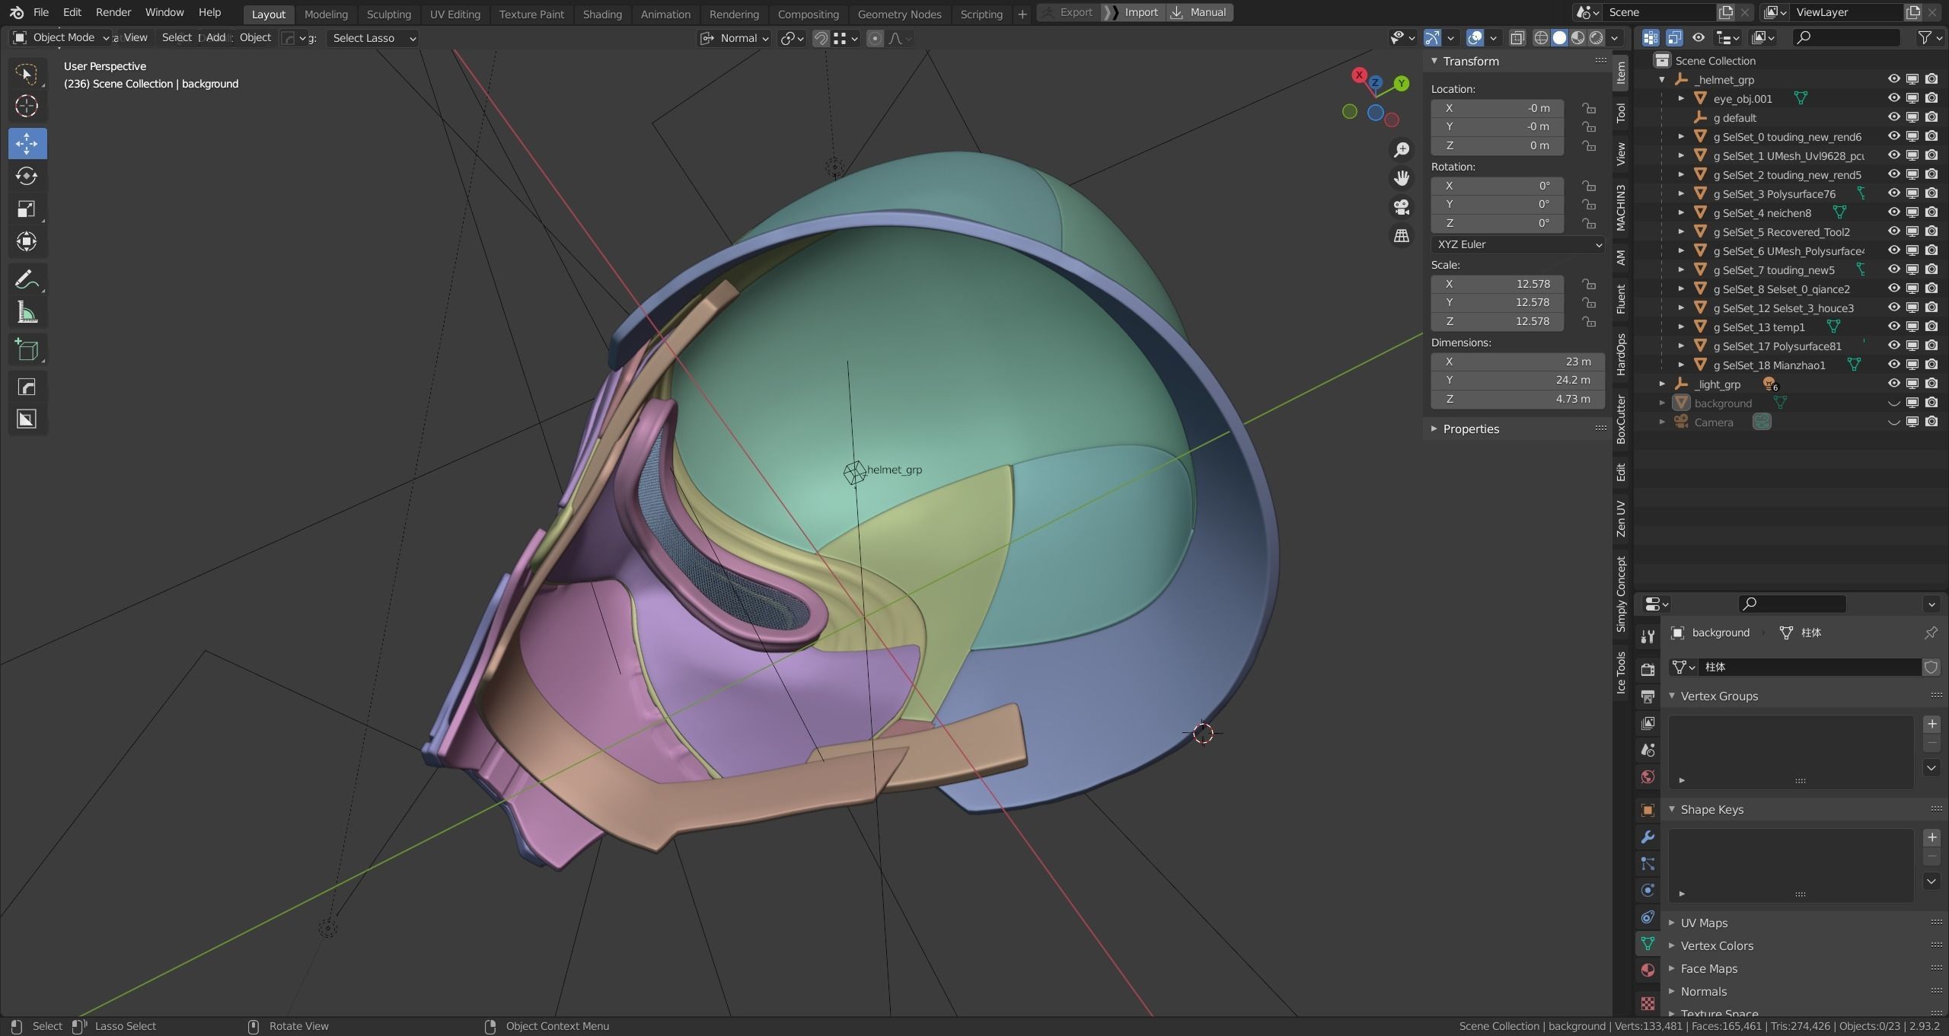Open the Render menu
Screen dimensions: 1949x1036
113,12
